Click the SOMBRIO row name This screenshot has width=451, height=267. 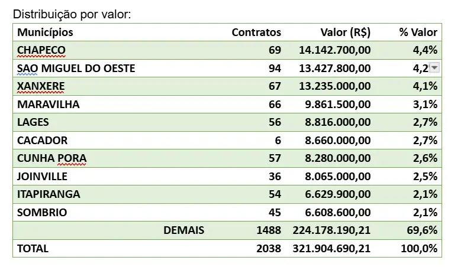[42, 212]
